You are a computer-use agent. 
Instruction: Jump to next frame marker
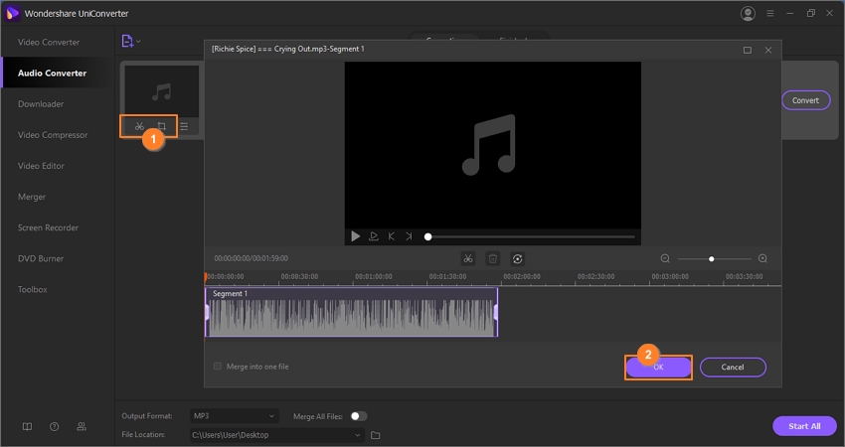tap(409, 235)
